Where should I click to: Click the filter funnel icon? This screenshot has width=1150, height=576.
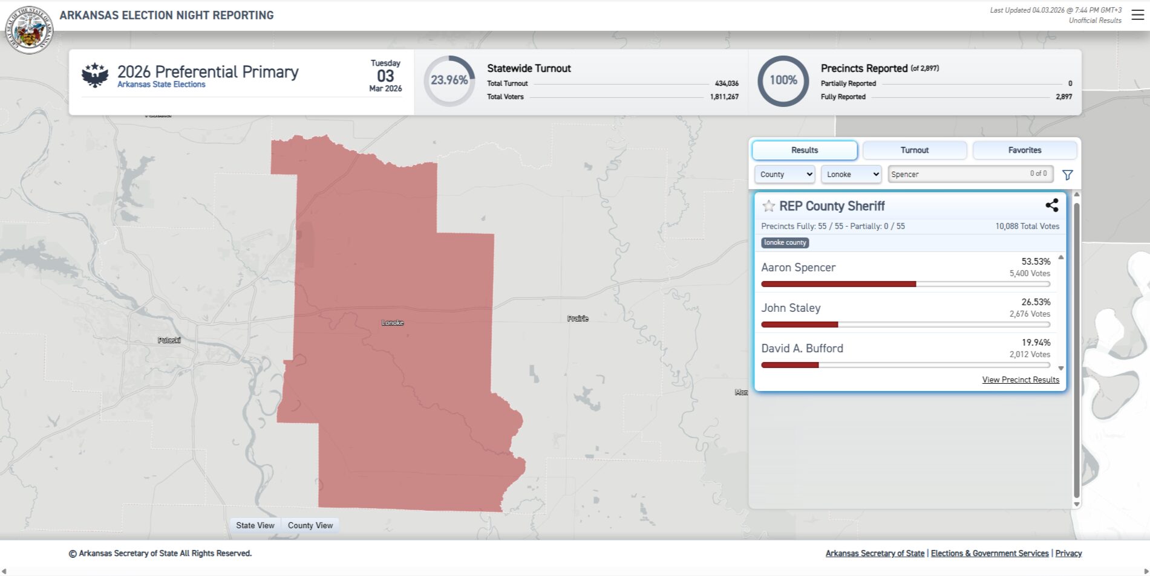pos(1067,175)
